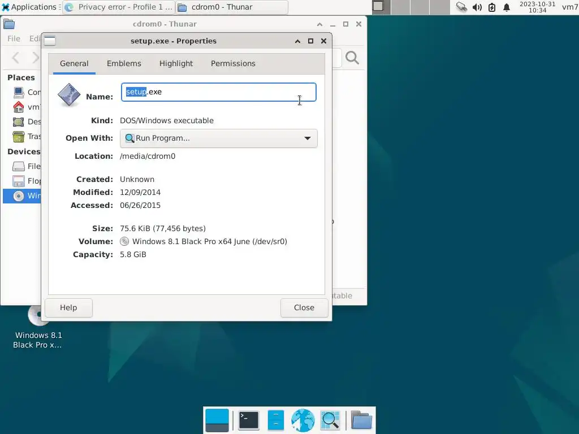Open the file manager cabinet dock icon
This screenshot has width=579, height=434.
(275, 420)
